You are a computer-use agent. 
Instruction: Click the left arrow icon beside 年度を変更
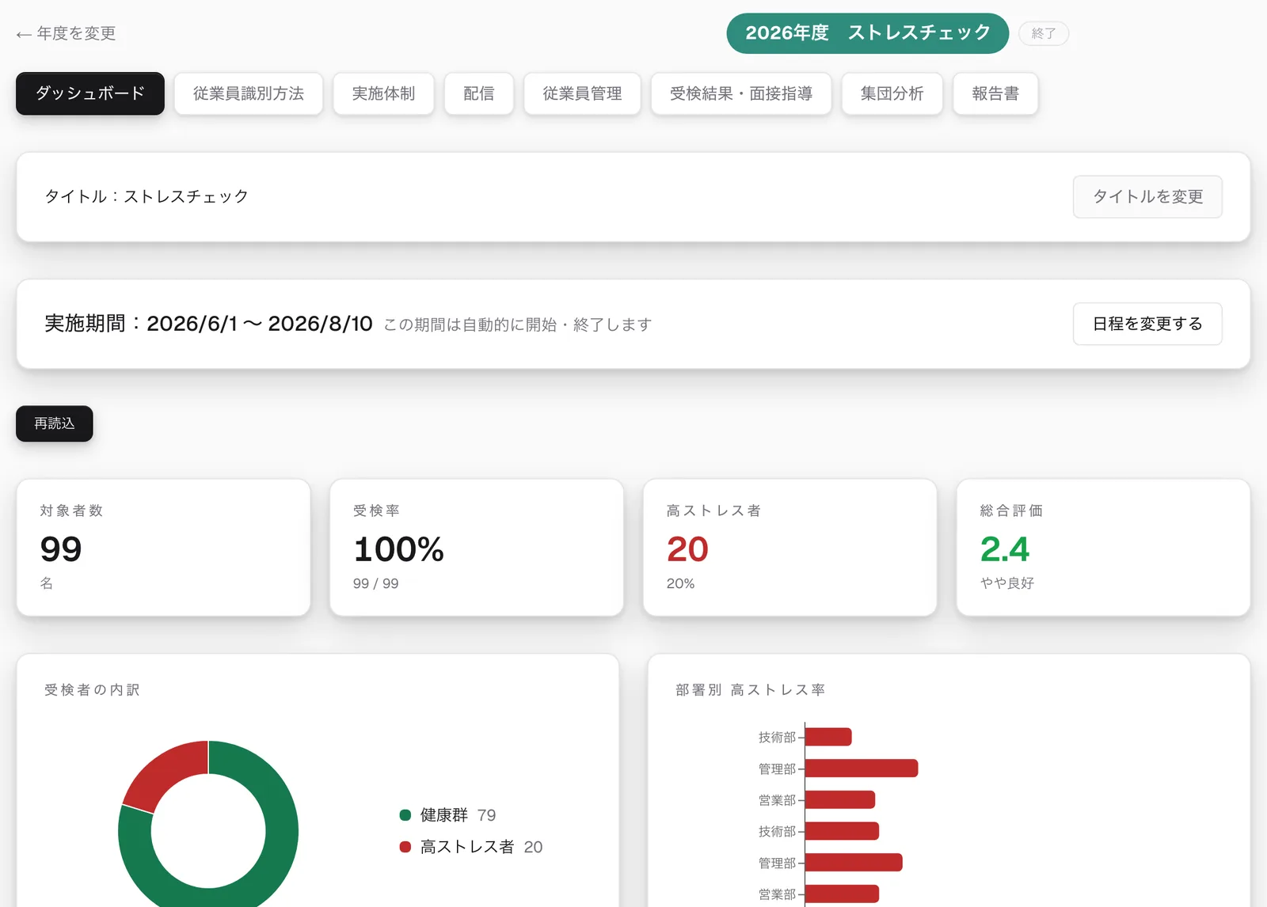24,34
